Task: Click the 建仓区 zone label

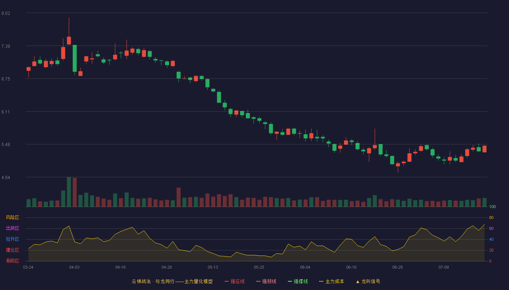Action: [12, 250]
